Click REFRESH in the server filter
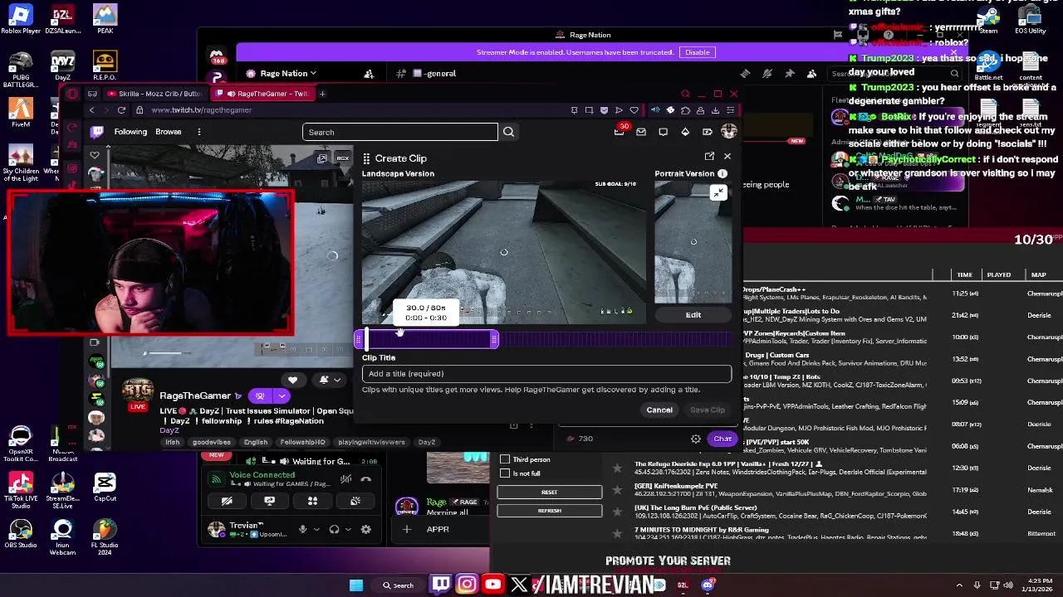This screenshot has height=597, width=1063. [549, 511]
